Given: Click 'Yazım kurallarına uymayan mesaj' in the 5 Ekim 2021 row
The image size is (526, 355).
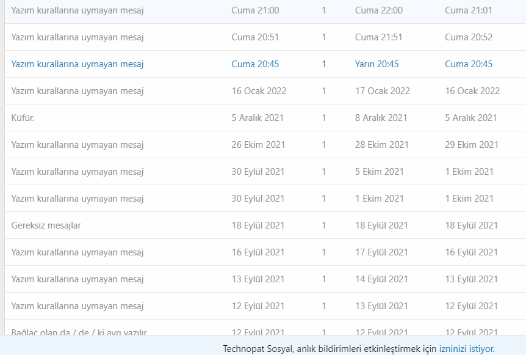Looking at the screenshot, I should click(77, 172).
